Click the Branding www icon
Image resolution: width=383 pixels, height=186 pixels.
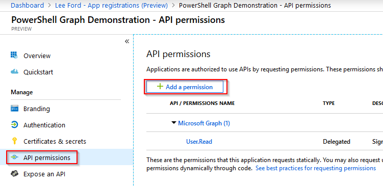pos(14,109)
